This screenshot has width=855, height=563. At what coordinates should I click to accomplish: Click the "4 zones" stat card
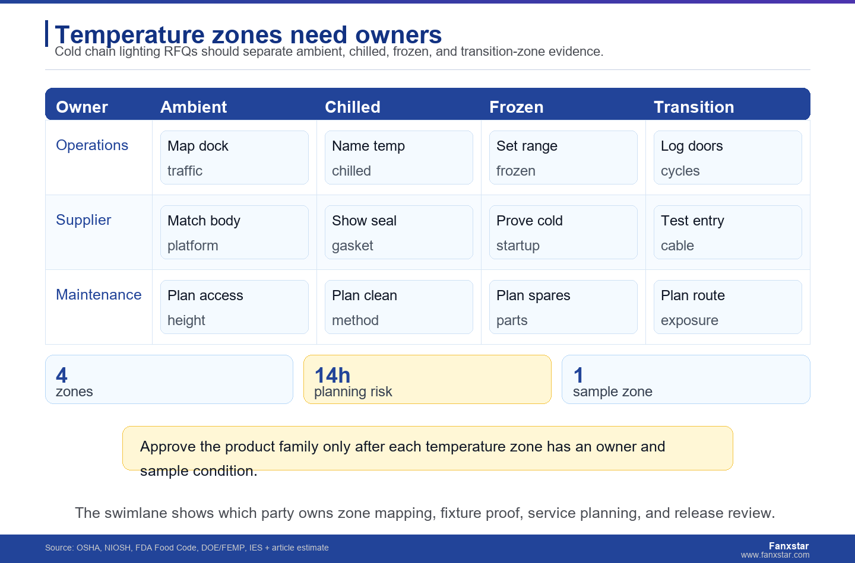coord(169,380)
